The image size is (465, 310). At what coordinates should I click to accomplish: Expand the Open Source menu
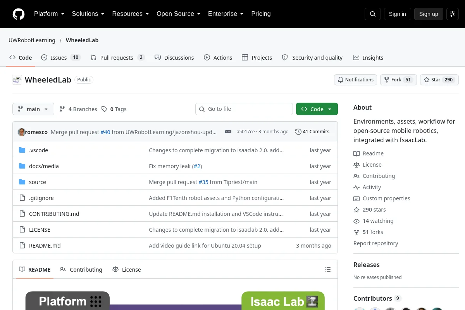pos(178,14)
